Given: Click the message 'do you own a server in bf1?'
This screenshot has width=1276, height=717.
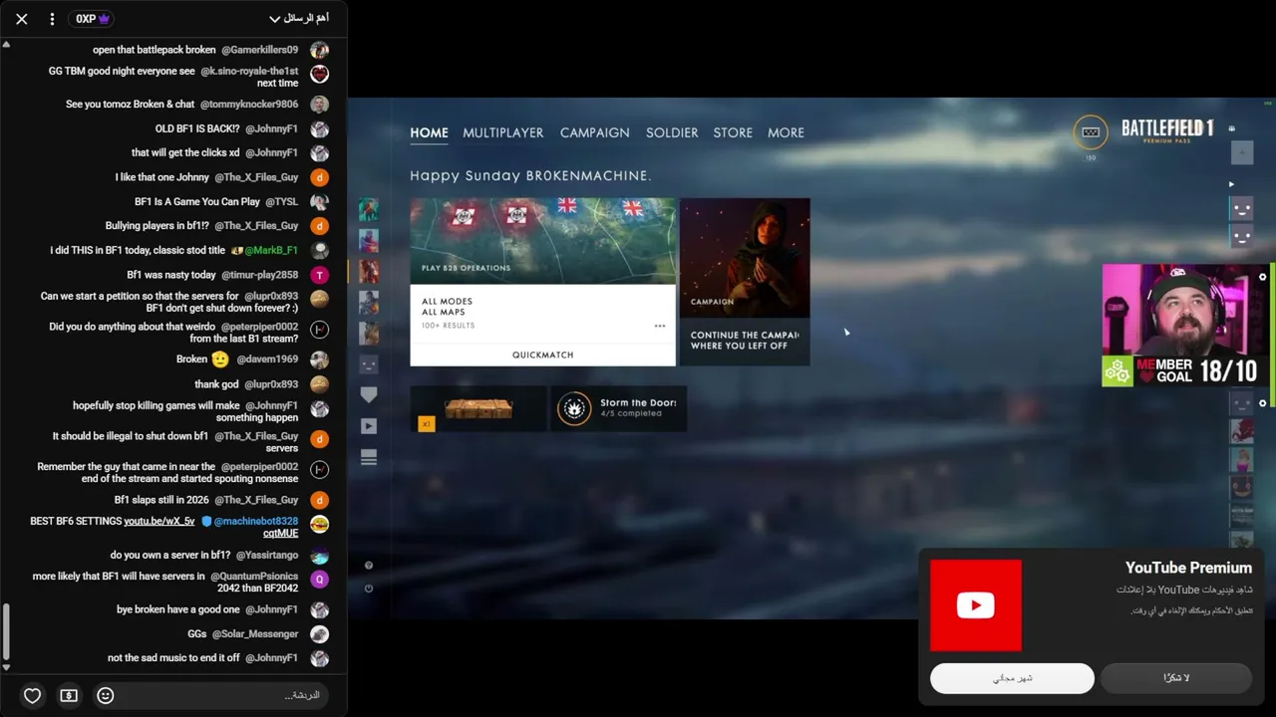Looking at the screenshot, I should pyautogui.click(x=170, y=555).
